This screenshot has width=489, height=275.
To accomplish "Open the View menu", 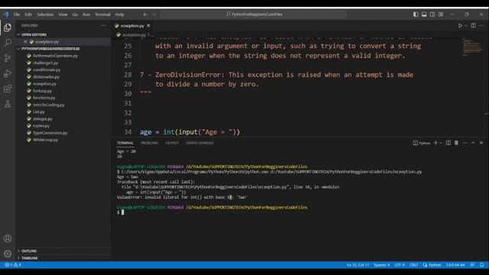I will click(x=63, y=15).
